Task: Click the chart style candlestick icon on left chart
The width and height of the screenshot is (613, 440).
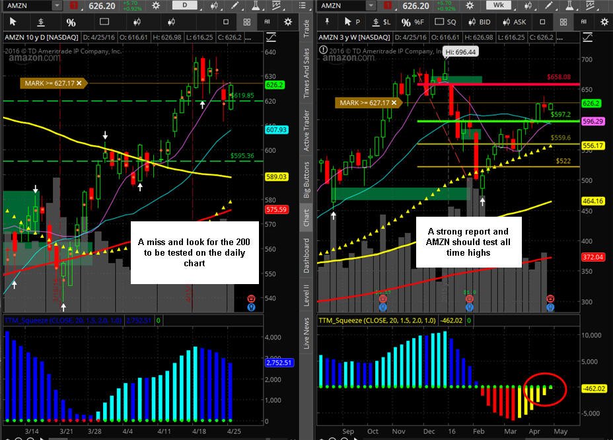Action: 214,5
